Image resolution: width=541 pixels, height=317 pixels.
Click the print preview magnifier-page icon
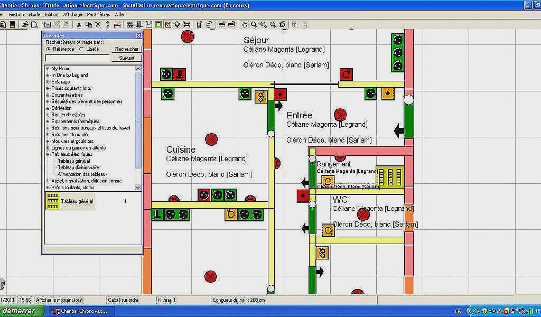tap(34, 24)
